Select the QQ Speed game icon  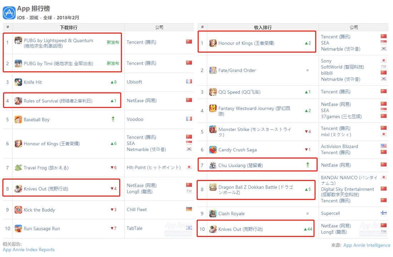click(x=213, y=92)
